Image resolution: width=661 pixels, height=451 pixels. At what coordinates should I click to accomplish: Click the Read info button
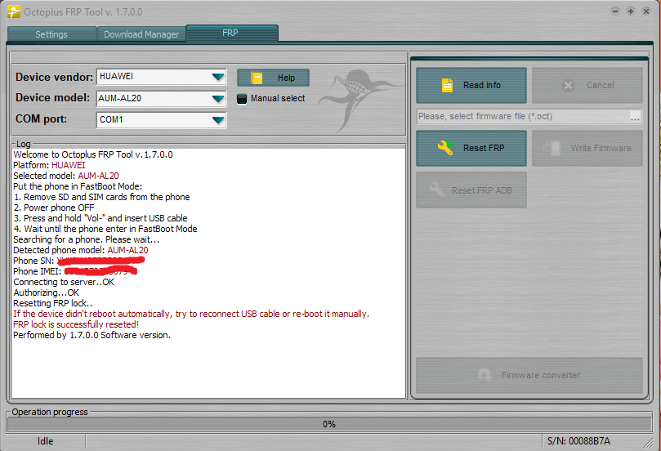pyautogui.click(x=471, y=85)
